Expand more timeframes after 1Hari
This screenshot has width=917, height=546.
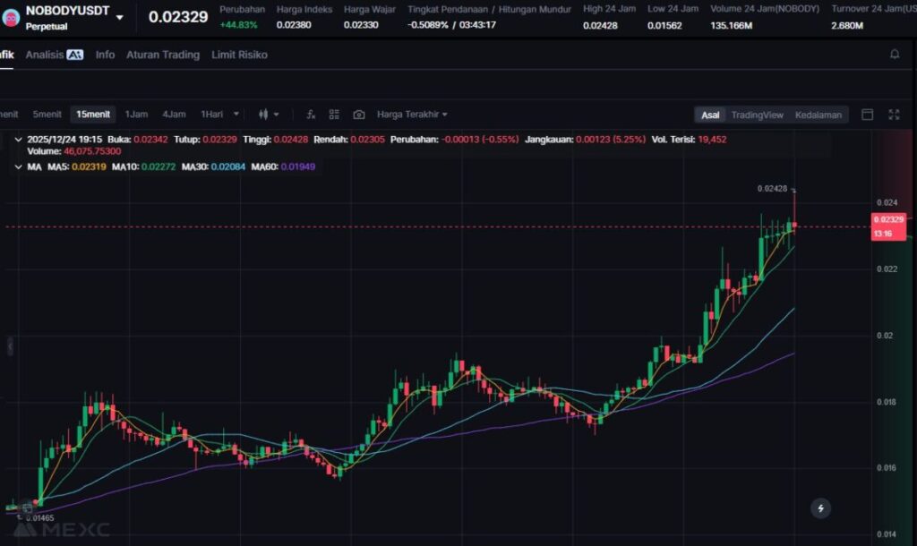click(236, 115)
